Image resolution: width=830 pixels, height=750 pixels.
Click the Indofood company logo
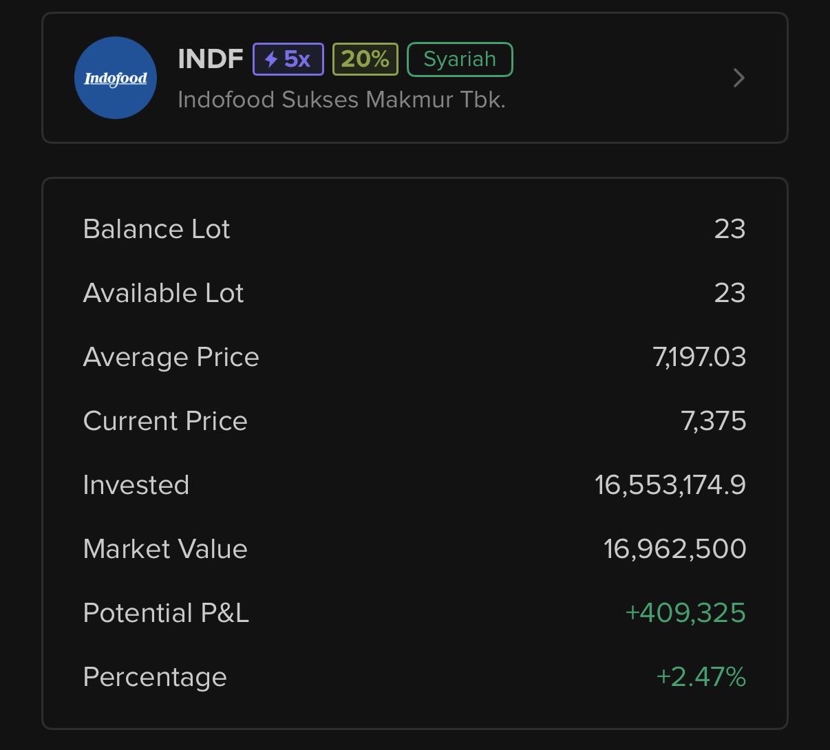pos(116,78)
